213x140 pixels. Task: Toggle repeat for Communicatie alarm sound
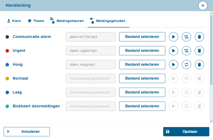[x=186, y=37]
